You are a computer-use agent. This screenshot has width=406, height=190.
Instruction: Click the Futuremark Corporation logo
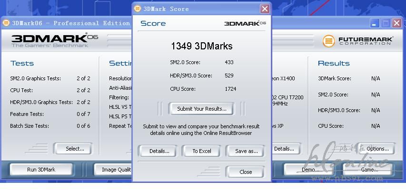pyautogui.click(x=358, y=41)
